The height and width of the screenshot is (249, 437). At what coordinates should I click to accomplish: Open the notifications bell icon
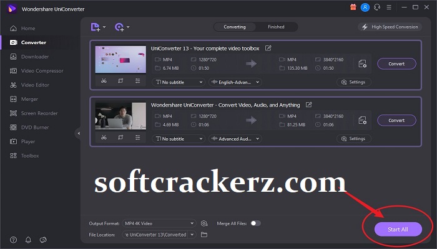coord(28,240)
